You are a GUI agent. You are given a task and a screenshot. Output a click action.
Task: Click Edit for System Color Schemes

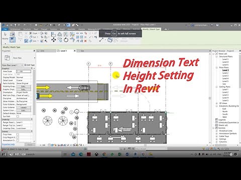(23, 110)
